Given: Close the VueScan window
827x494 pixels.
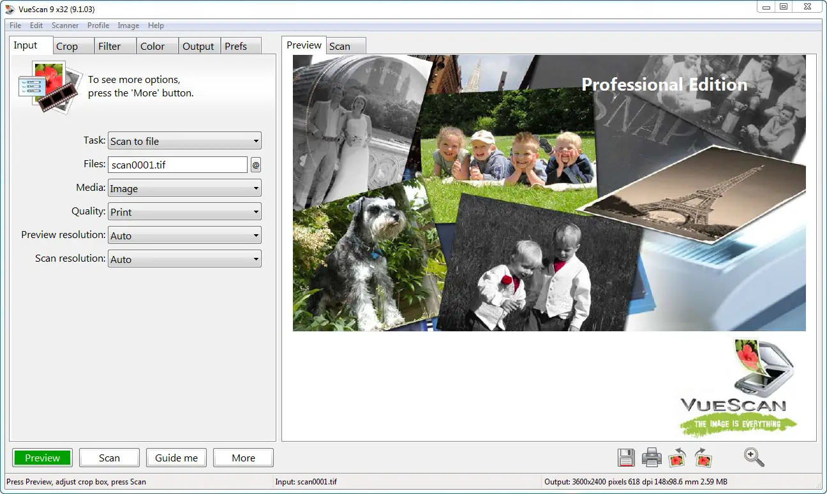Looking at the screenshot, I should pyautogui.click(x=807, y=7).
